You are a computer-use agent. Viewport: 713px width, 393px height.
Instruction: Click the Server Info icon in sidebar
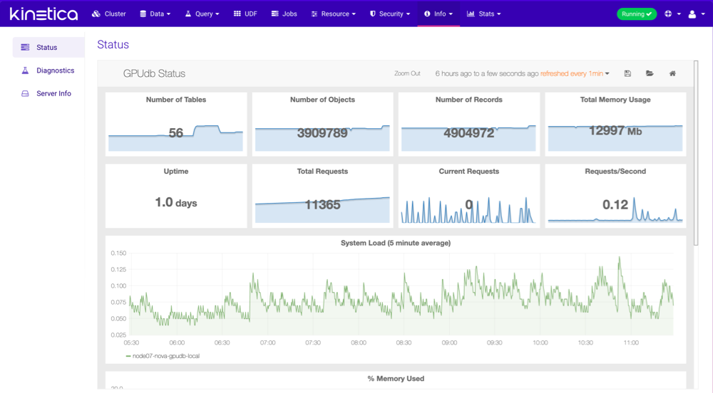point(25,93)
